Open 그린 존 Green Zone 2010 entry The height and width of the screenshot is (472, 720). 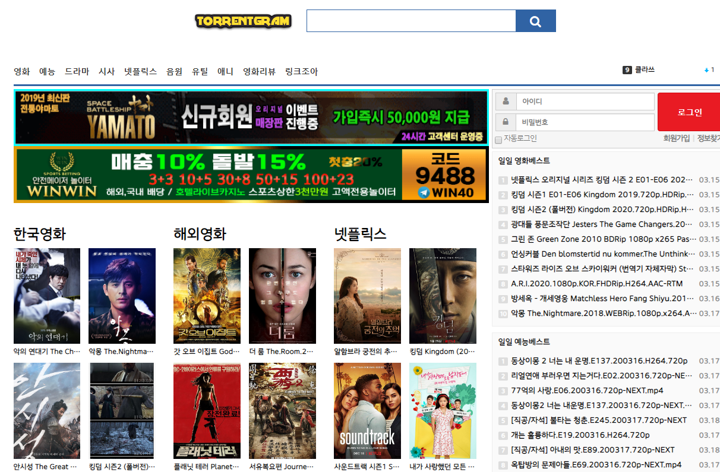coord(602,239)
